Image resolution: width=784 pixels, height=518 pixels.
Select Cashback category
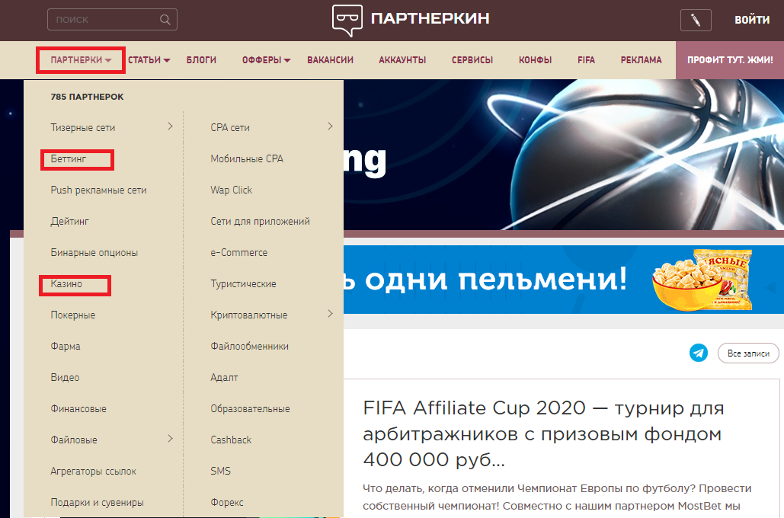tap(231, 440)
